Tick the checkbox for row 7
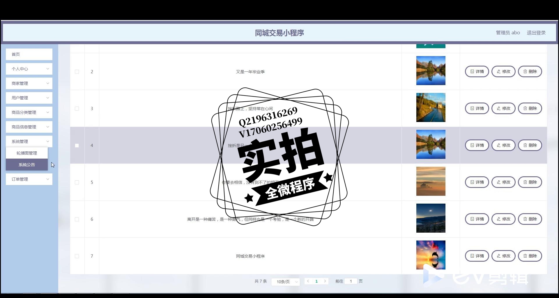The image size is (559, 298). [77, 256]
